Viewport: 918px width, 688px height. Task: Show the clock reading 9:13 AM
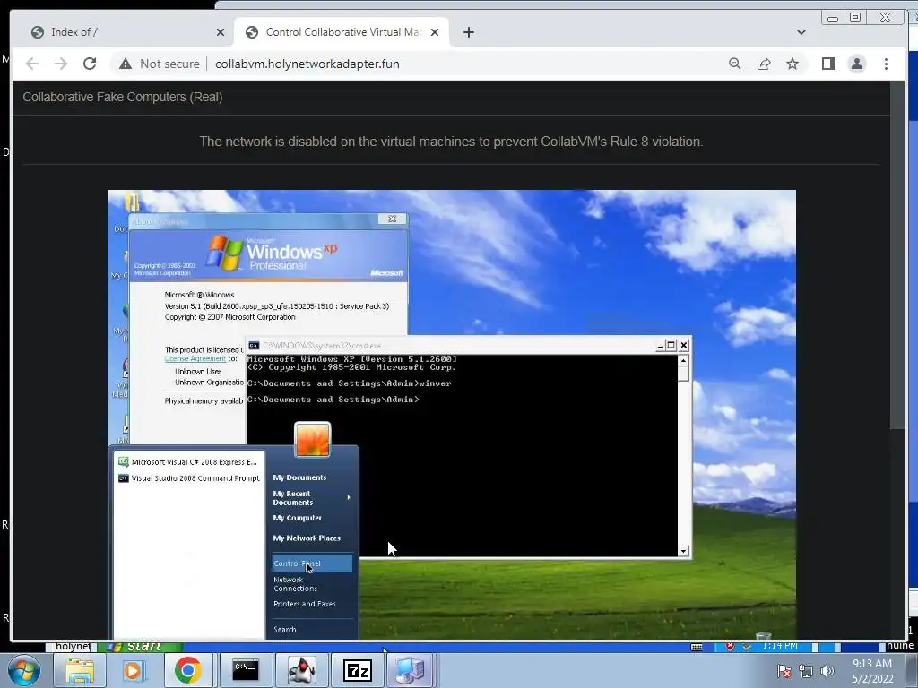[x=872, y=671]
